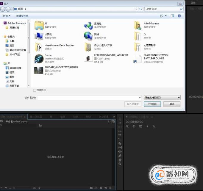Toggle the preview pane icon
203x191 pixels.
[172, 16]
